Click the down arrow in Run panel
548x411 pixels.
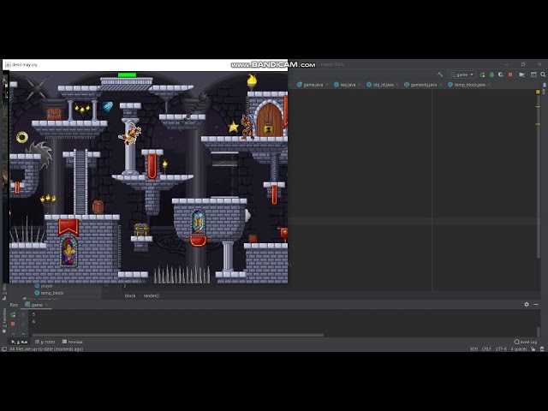pyautogui.click(x=23, y=324)
